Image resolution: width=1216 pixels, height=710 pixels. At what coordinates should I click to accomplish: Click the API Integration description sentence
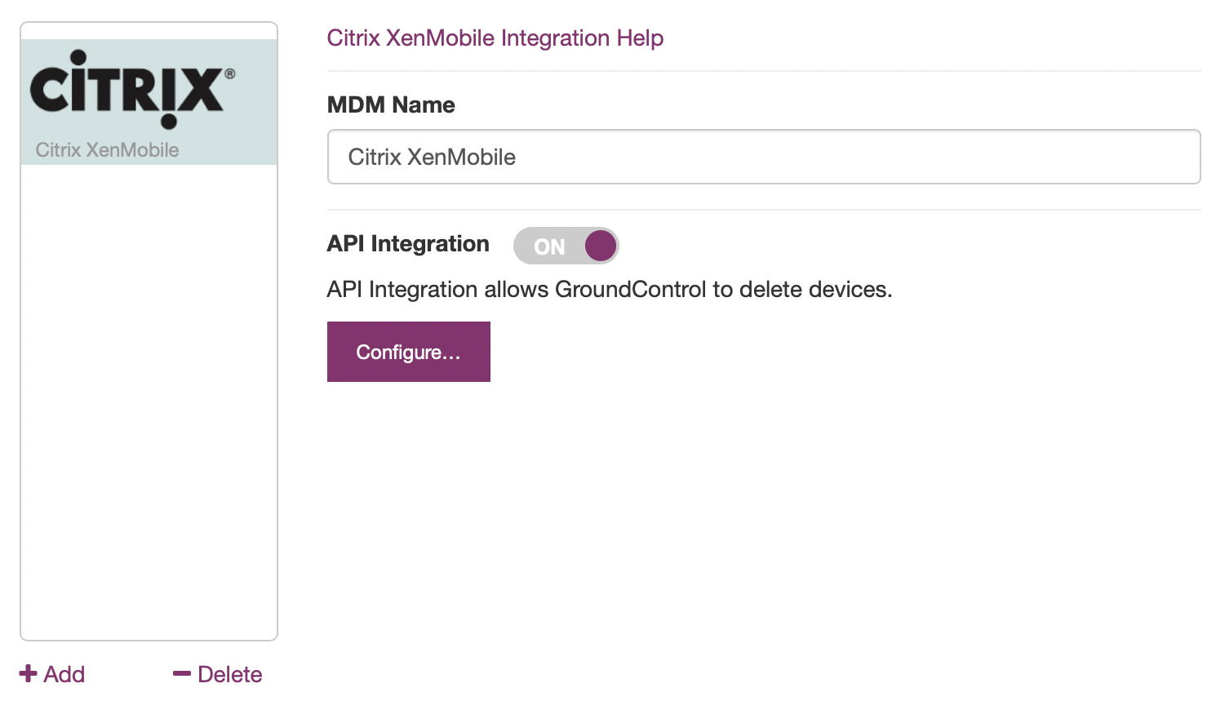[610, 290]
